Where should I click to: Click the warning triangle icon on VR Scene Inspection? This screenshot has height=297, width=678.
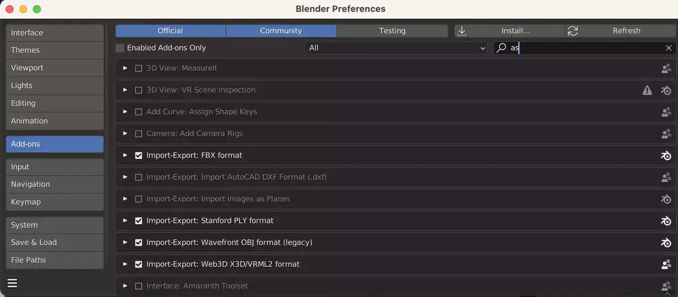pyautogui.click(x=647, y=90)
